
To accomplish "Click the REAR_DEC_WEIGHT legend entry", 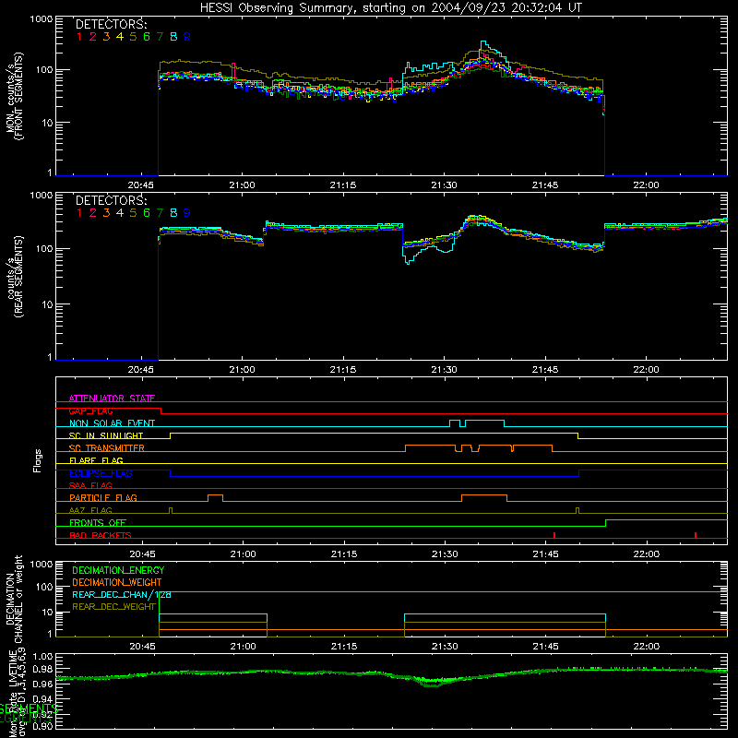I will click(113, 607).
